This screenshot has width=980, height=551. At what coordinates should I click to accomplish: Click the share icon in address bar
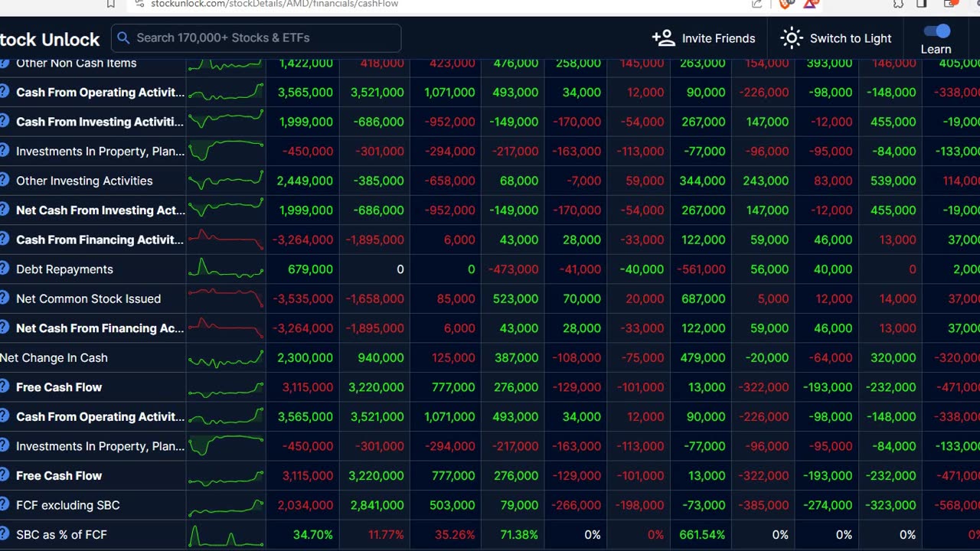coord(757,4)
